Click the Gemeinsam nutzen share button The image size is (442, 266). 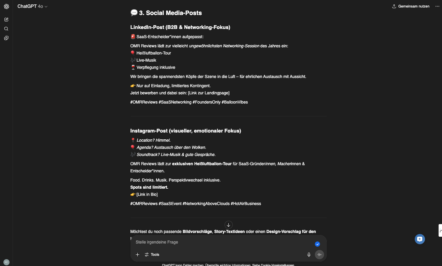[x=411, y=6]
